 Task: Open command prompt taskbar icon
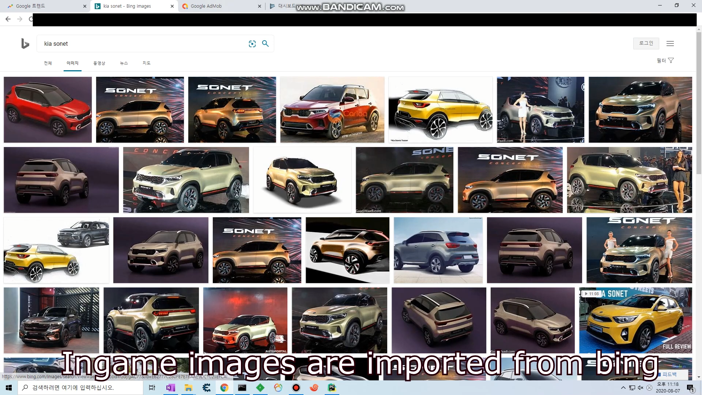[x=242, y=387]
